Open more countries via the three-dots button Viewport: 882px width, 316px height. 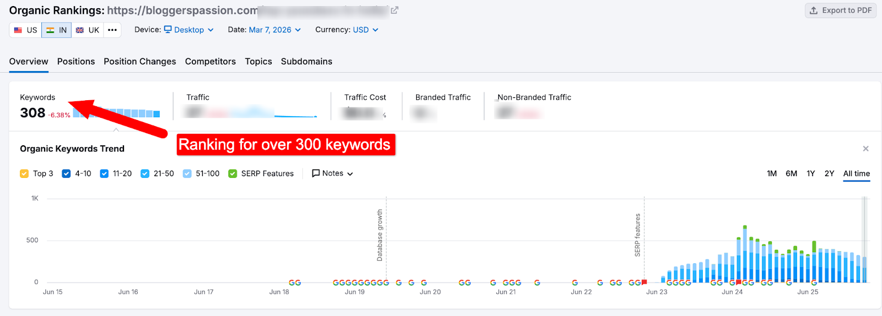coord(112,30)
